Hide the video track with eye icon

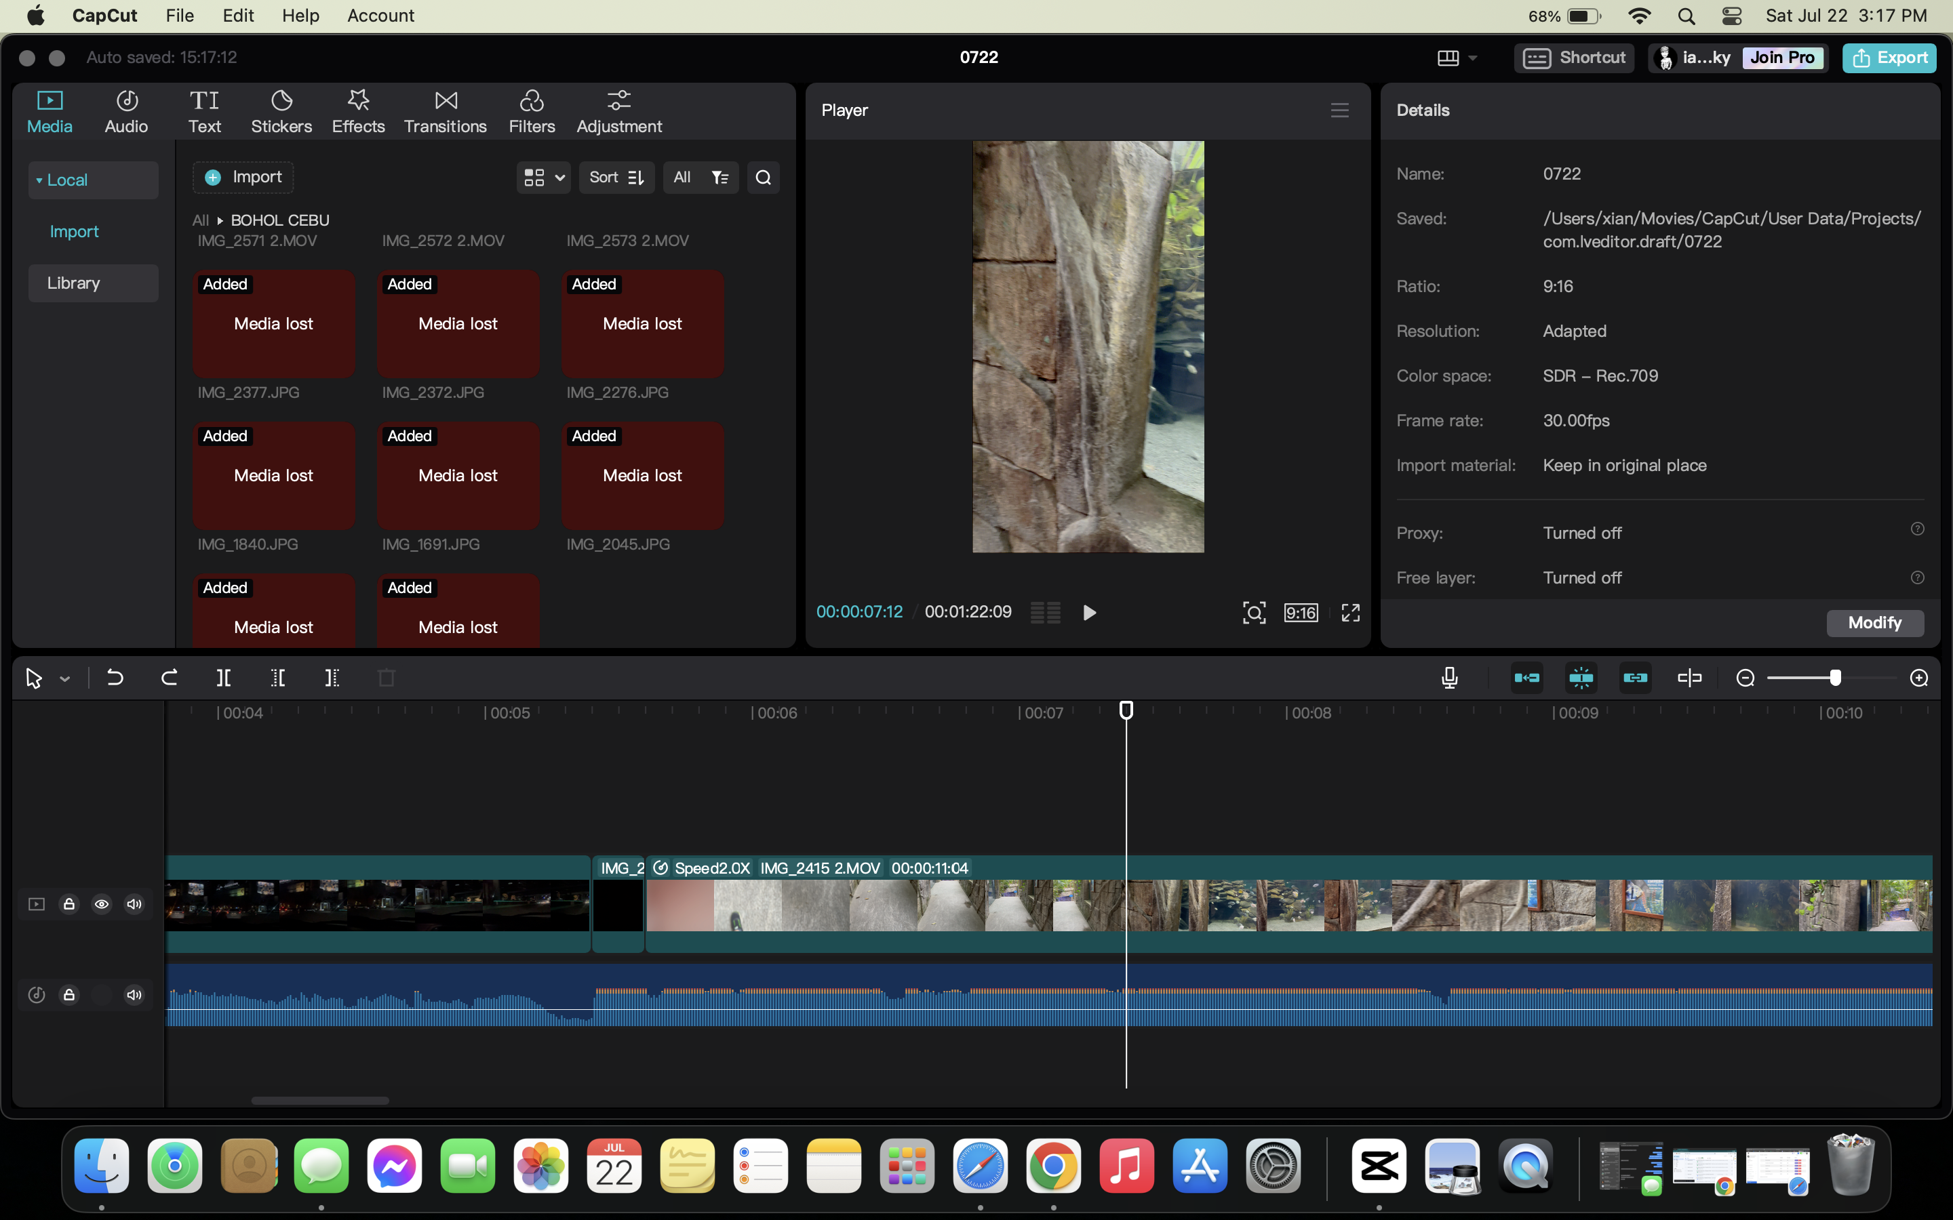pyautogui.click(x=102, y=903)
